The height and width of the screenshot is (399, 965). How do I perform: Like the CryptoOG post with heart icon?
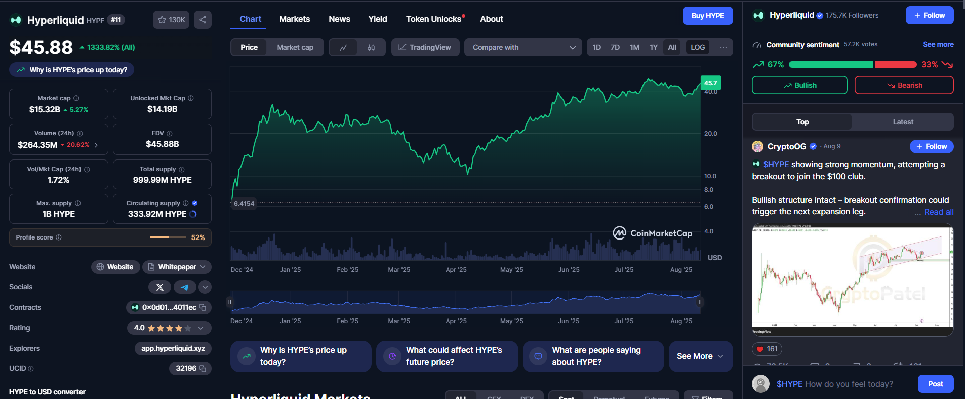coord(760,349)
